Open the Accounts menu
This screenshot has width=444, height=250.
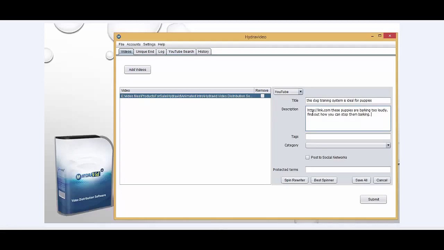pos(134,44)
